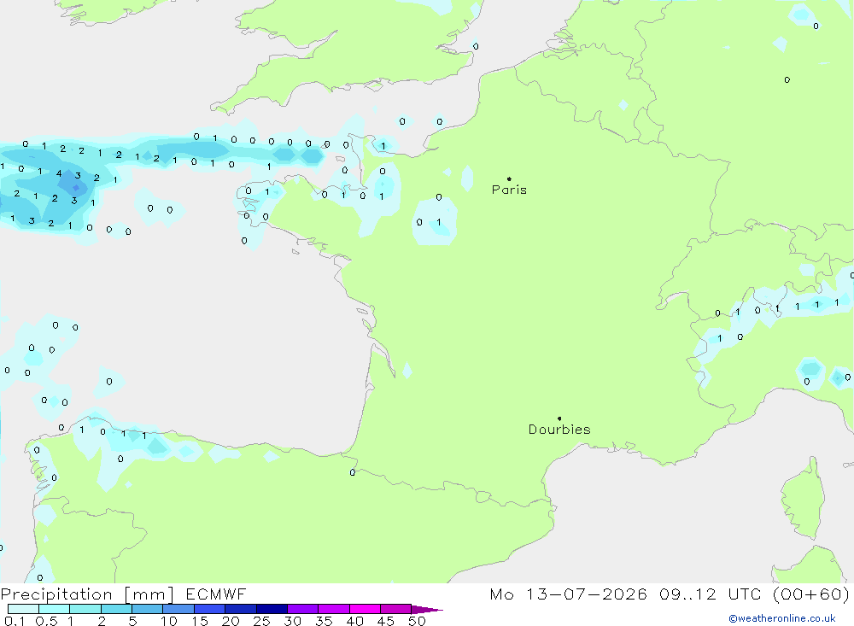854x626 pixels.
Task: Pick the 15–20 mm legend color swatch
Action: point(210,609)
